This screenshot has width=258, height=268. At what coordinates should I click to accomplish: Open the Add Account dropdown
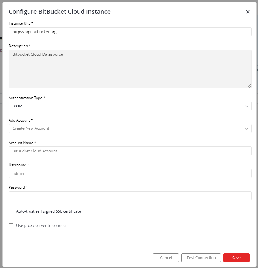click(x=130, y=128)
